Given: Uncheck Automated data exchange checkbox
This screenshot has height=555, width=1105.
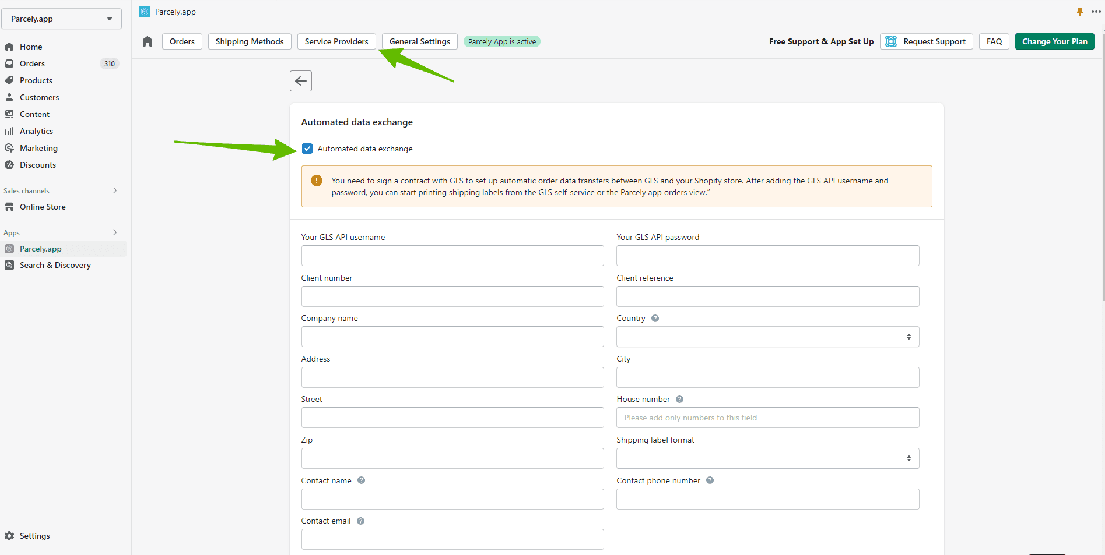Looking at the screenshot, I should click(307, 149).
